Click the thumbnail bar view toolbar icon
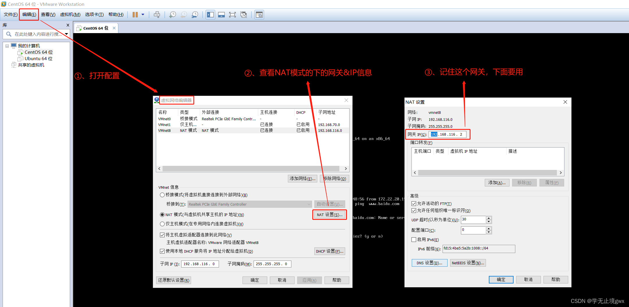The height and width of the screenshot is (307, 629). pyautogui.click(x=221, y=15)
